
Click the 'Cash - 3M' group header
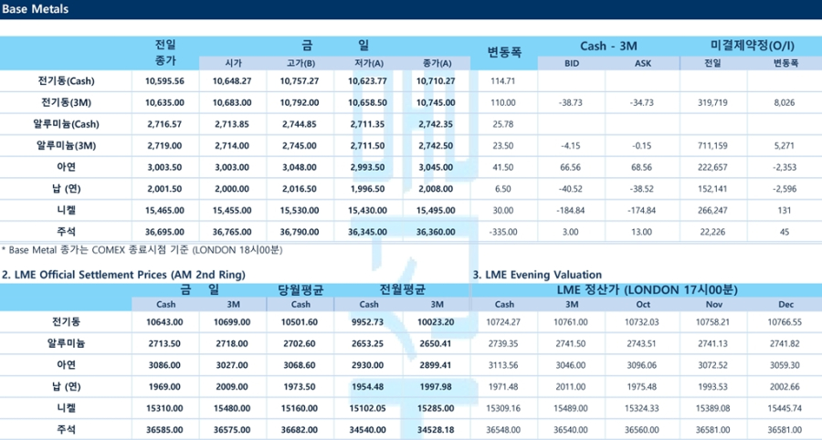tap(608, 46)
